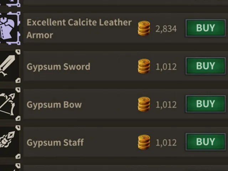Select the Excellent Calcite Leather Armor name

coord(79,28)
